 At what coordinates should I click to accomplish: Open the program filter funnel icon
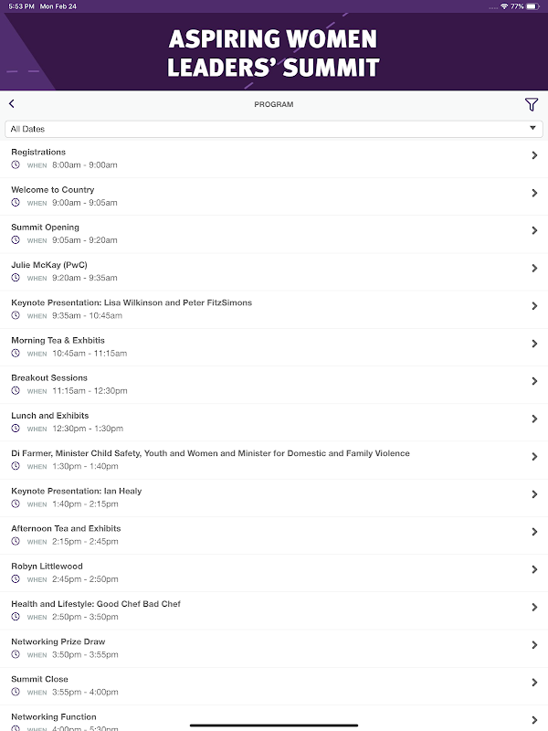(x=531, y=105)
